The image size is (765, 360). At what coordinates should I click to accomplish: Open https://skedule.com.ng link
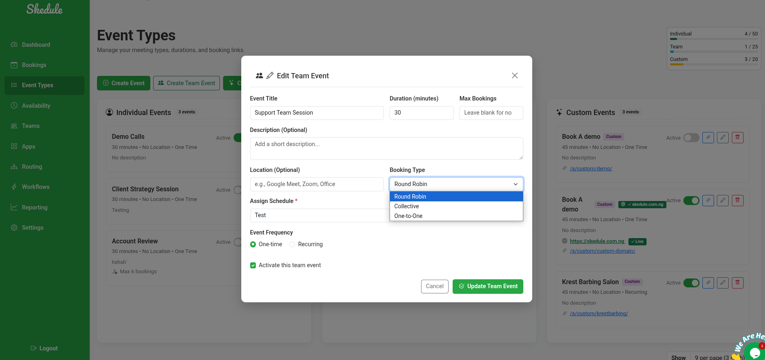(598, 241)
